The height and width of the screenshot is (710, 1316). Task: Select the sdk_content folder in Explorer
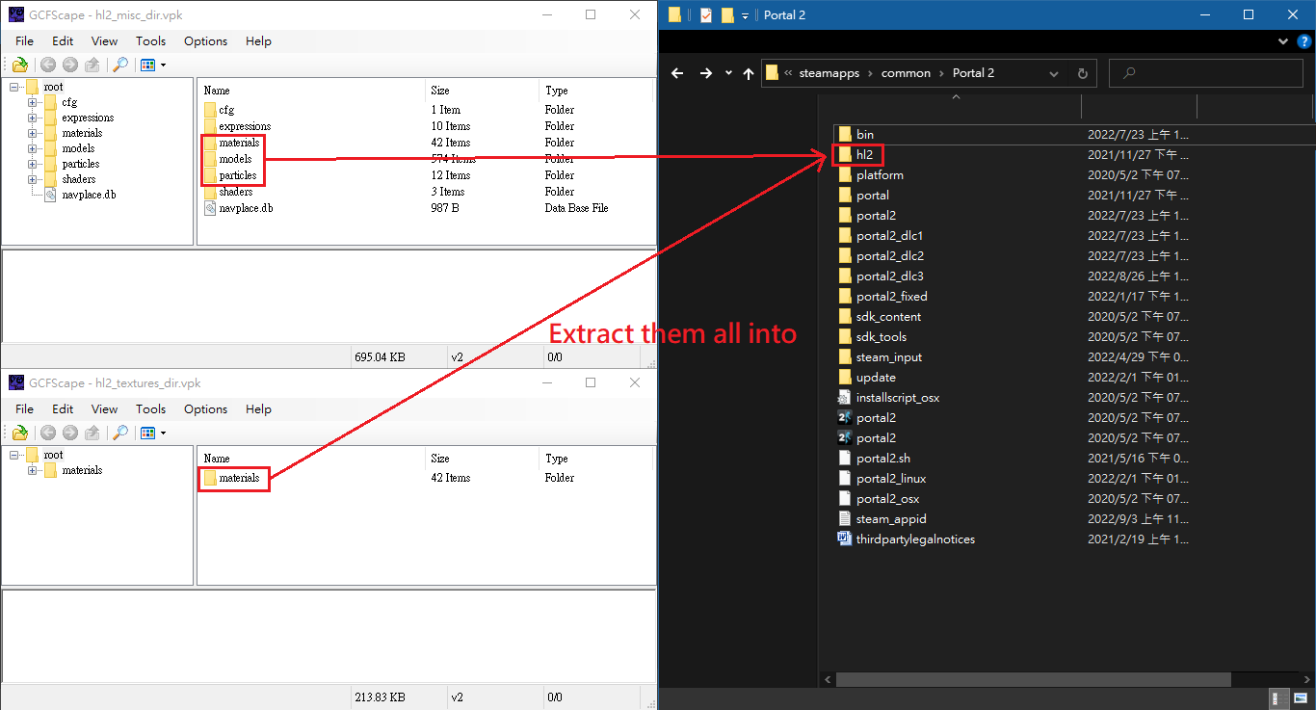[888, 317]
